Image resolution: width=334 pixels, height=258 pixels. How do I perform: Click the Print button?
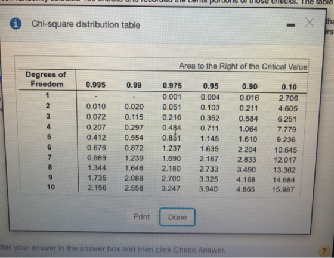tap(141, 217)
